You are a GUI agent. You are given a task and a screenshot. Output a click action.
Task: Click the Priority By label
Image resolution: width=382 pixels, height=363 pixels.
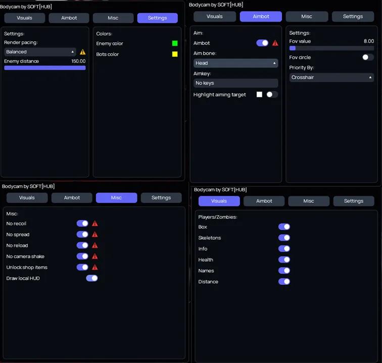point(302,68)
